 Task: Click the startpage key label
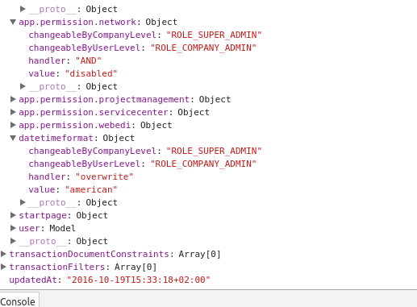click(x=43, y=215)
